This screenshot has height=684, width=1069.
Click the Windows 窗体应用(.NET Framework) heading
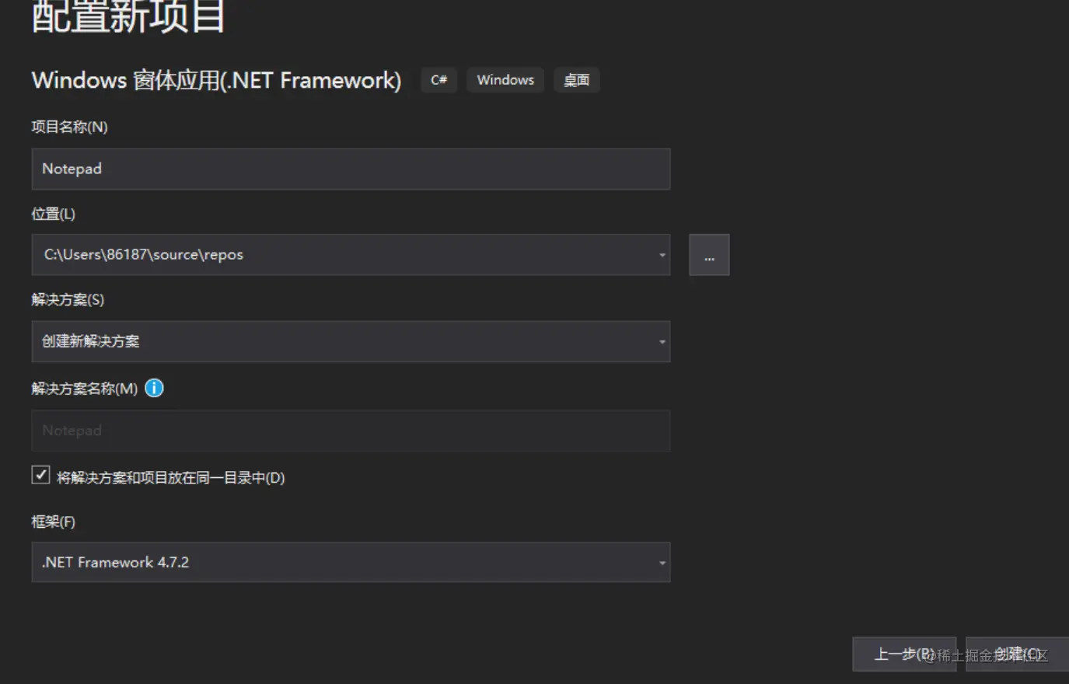pyautogui.click(x=216, y=80)
